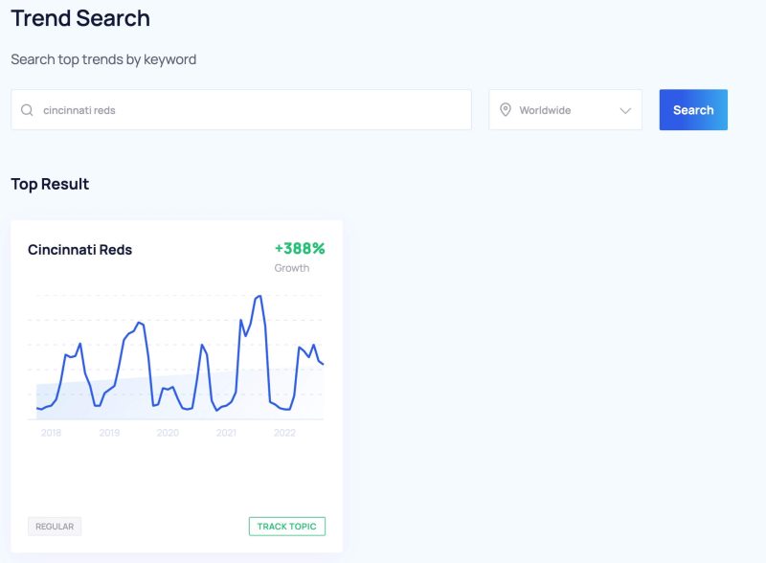
Task: Click the peak of the trend line
Action: [257, 297]
